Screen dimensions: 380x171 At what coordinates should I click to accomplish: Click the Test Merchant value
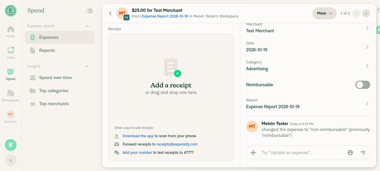coord(260,31)
